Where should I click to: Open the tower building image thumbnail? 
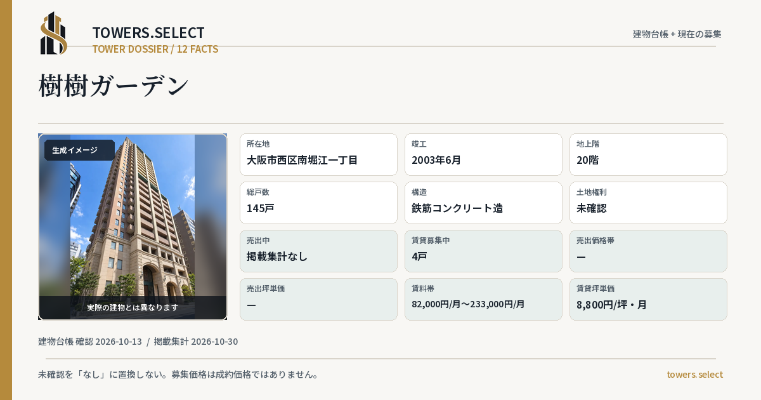[x=133, y=227]
